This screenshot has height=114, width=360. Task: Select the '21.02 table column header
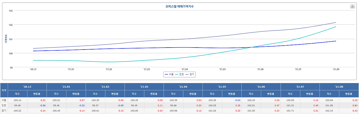(x=105, y=86)
